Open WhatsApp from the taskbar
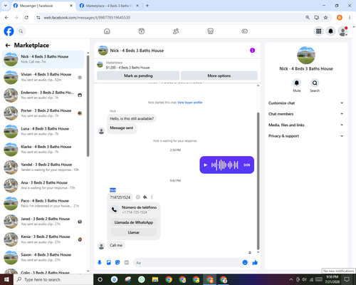 point(142,279)
